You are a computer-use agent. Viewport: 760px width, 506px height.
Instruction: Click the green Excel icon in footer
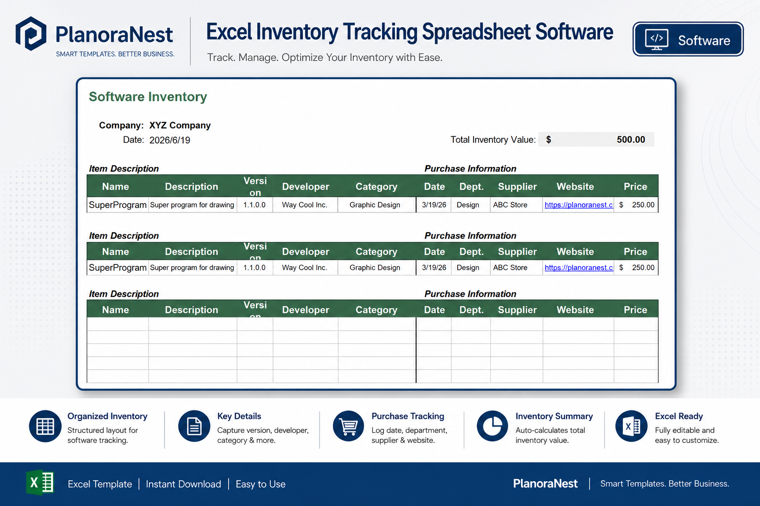coord(40,482)
